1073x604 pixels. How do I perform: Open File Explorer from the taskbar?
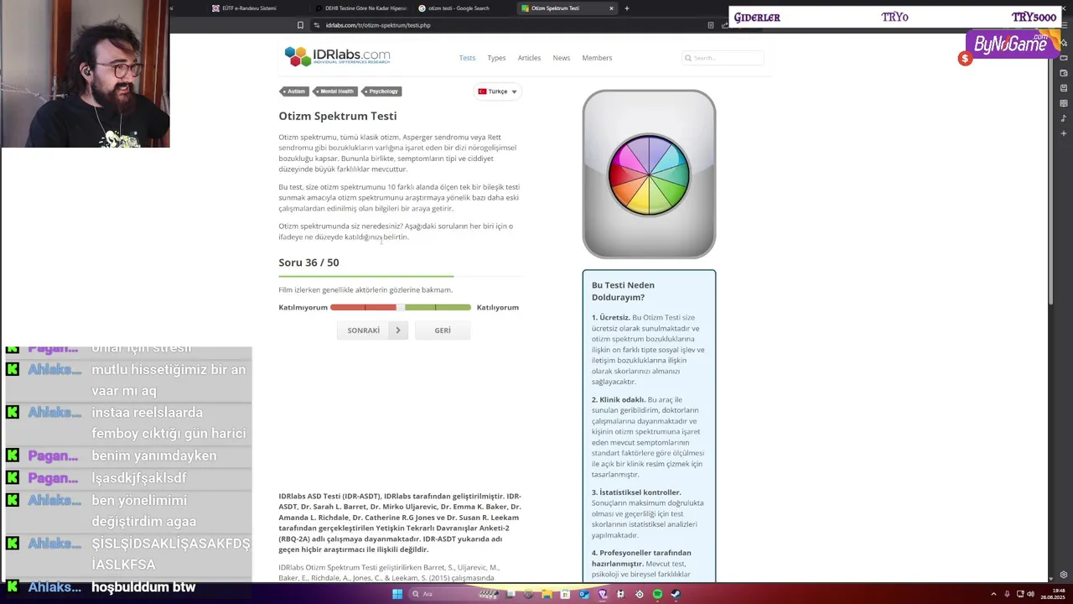[x=547, y=594]
